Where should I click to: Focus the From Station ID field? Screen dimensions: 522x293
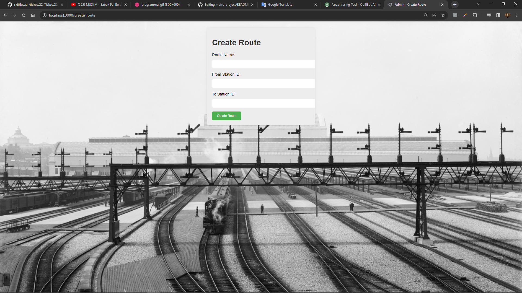coord(263,84)
